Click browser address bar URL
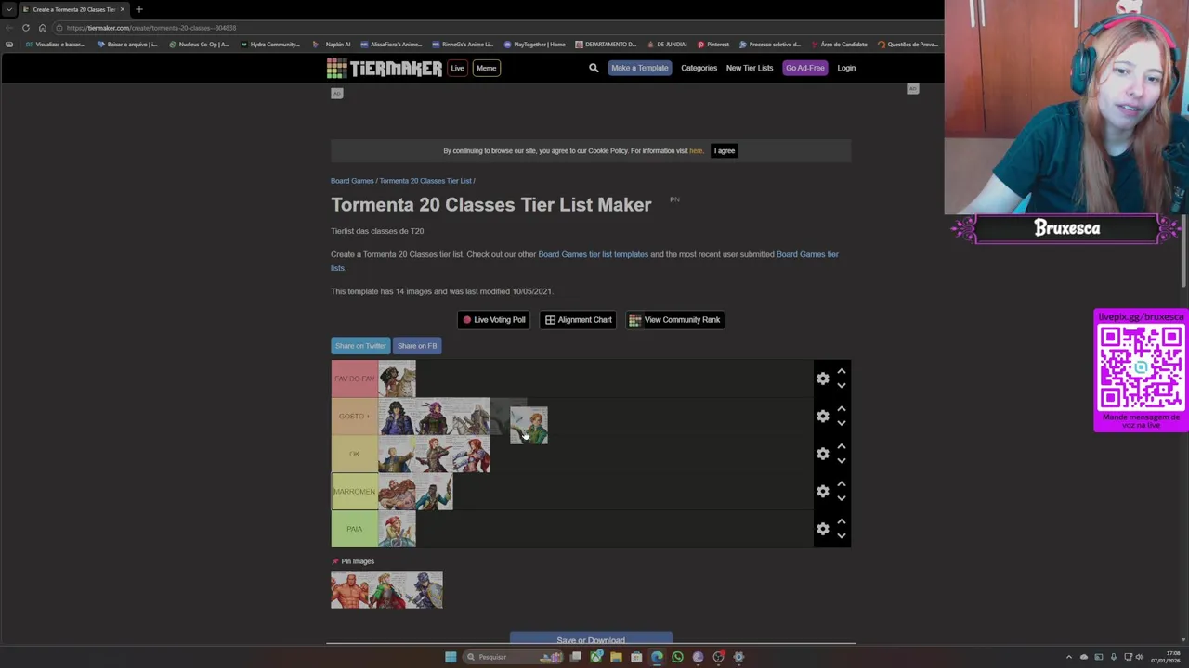Image resolution: width=1189 pixels, height=668 pixels. pyautogui.click(x=150, y=28)
